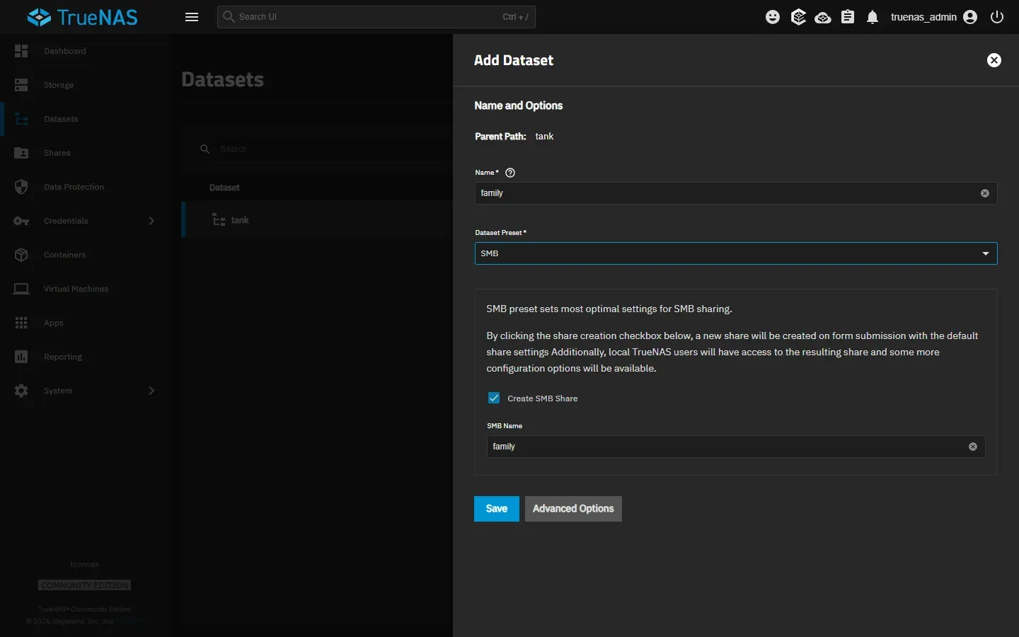Screen dimensions: 1019x637
Task: Open the Containers cube icon in sidebar
Action: [x=21, y=255]
